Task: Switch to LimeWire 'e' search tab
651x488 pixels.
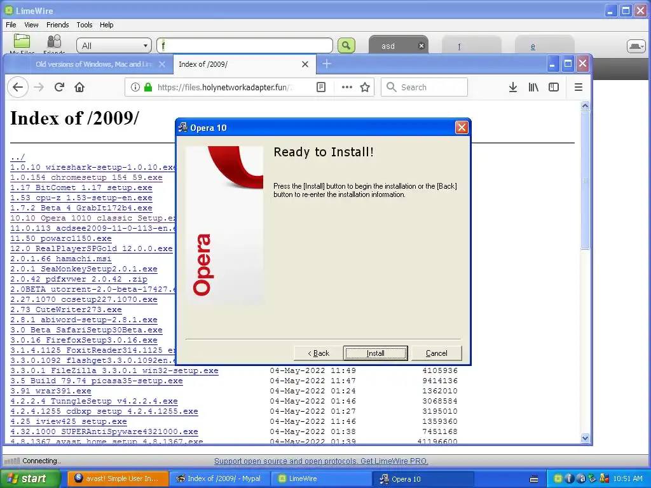Action: click(533, 46)
